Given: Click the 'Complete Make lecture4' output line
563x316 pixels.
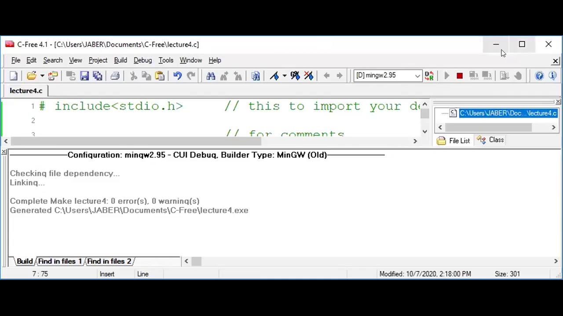Looking at the screenshot, I should click(105, 201).
